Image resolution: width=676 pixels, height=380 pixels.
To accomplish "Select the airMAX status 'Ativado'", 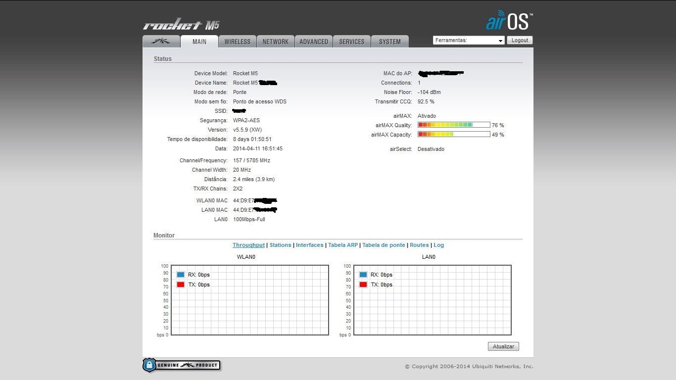I will (427, 116).
